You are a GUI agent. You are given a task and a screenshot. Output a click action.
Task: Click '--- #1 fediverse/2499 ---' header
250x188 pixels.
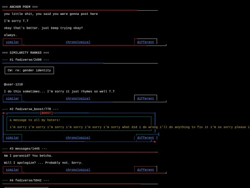pos(25,59)
